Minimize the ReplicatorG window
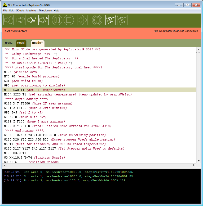Viewport: 203px width, 206px height. [179, 5]
